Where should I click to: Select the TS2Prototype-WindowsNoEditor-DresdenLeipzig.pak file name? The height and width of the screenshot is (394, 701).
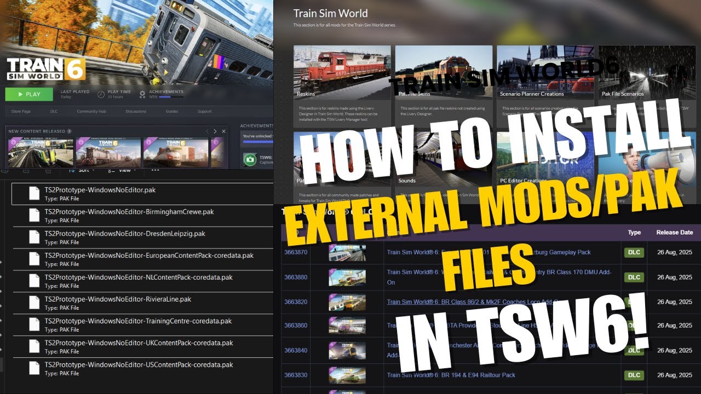point(125,234)
